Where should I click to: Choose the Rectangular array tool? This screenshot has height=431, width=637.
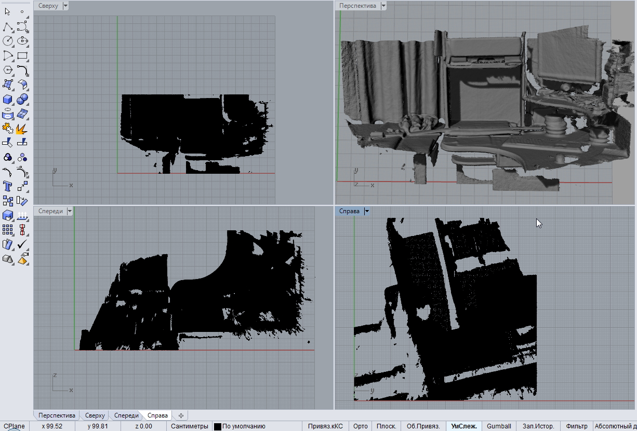click(x=8, y=229)
